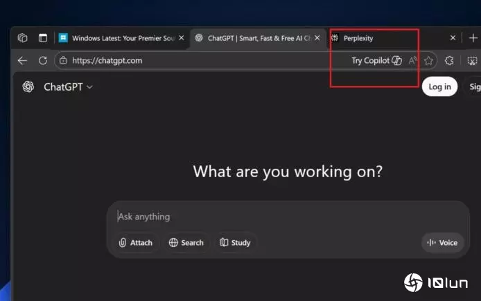Click the Perplexity tab favicon
The height and width of the screenshot is (301, 481).
coord(335,38)
